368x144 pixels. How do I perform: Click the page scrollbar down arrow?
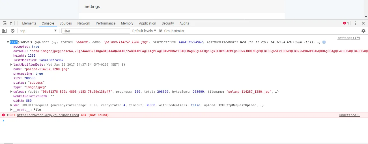click(366, 17)
